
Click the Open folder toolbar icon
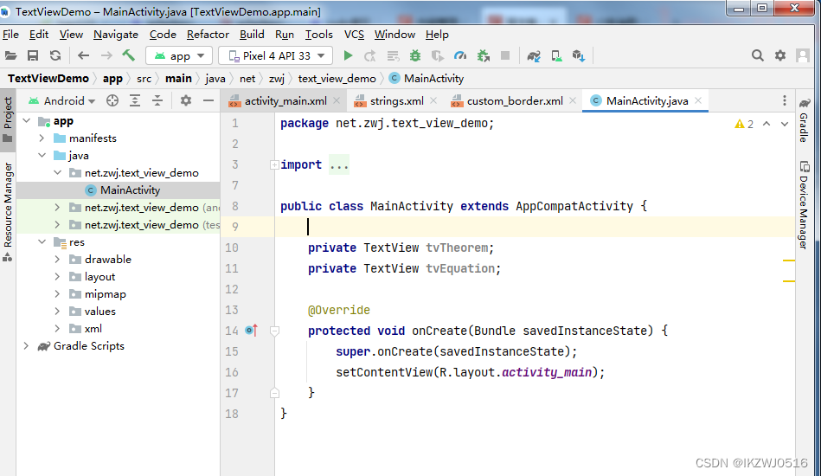click(11, 55)
